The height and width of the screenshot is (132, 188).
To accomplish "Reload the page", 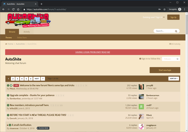I will click(x=13, y=9).
